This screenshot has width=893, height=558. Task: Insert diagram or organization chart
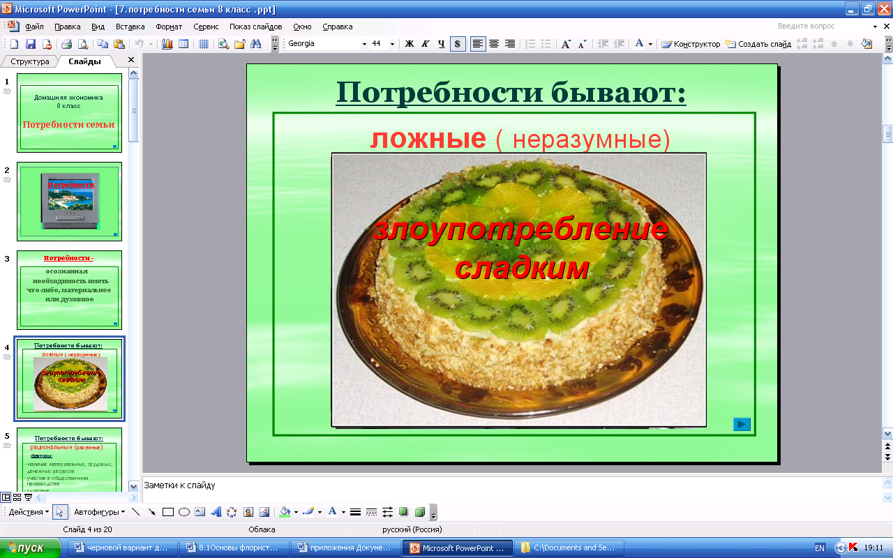232,512
